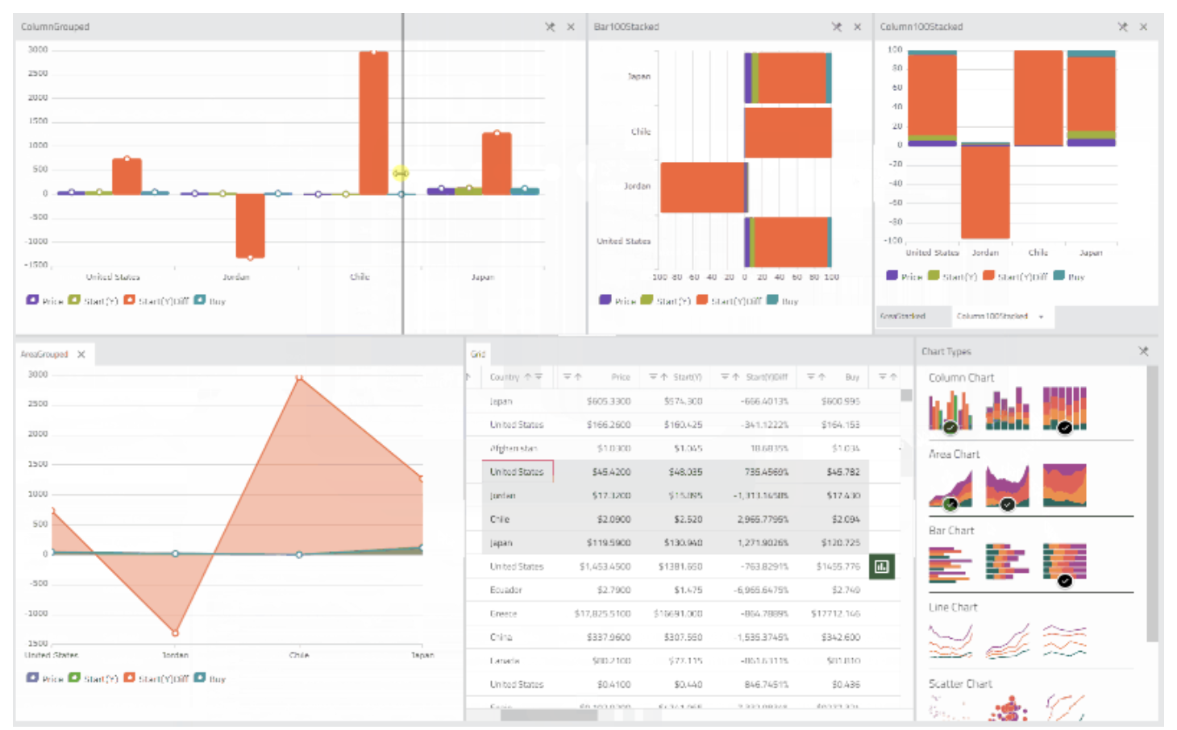1177x730 pixels.
Task: Unpin the ColumnGrouped chart pane
Action: (550, 27)
